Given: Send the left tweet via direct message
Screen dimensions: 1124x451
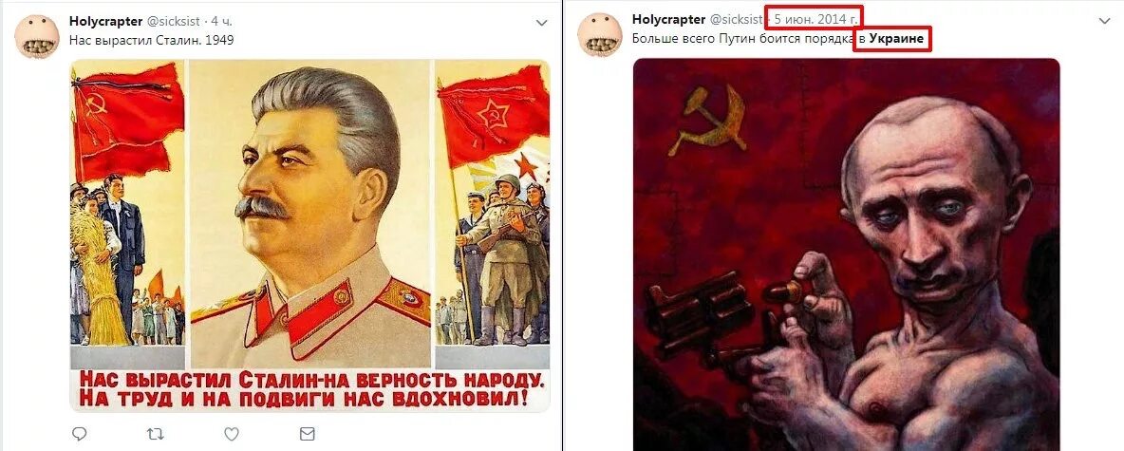Looking at the screenshot, I should point(307,434).
